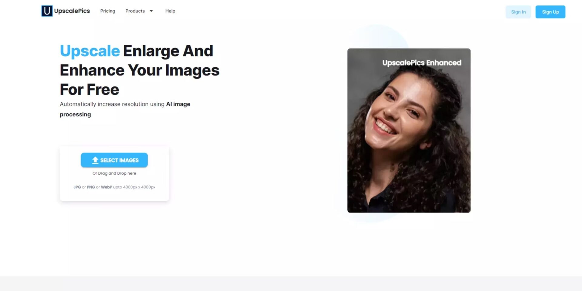Open the Pricing page
Screen dimensions: 582x291
coord(108,11)
